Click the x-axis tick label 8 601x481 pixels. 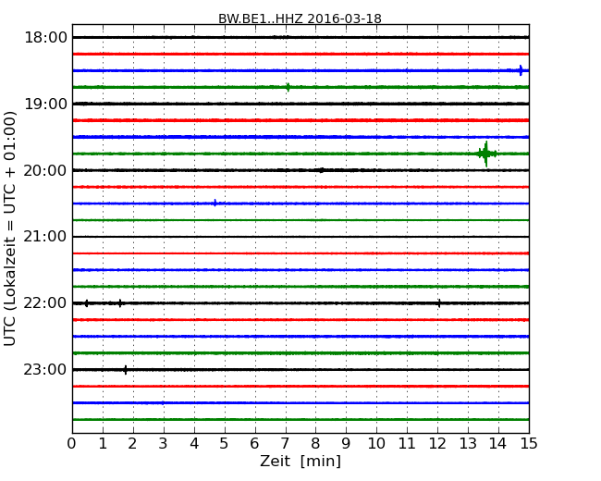[x=315, y=444]
